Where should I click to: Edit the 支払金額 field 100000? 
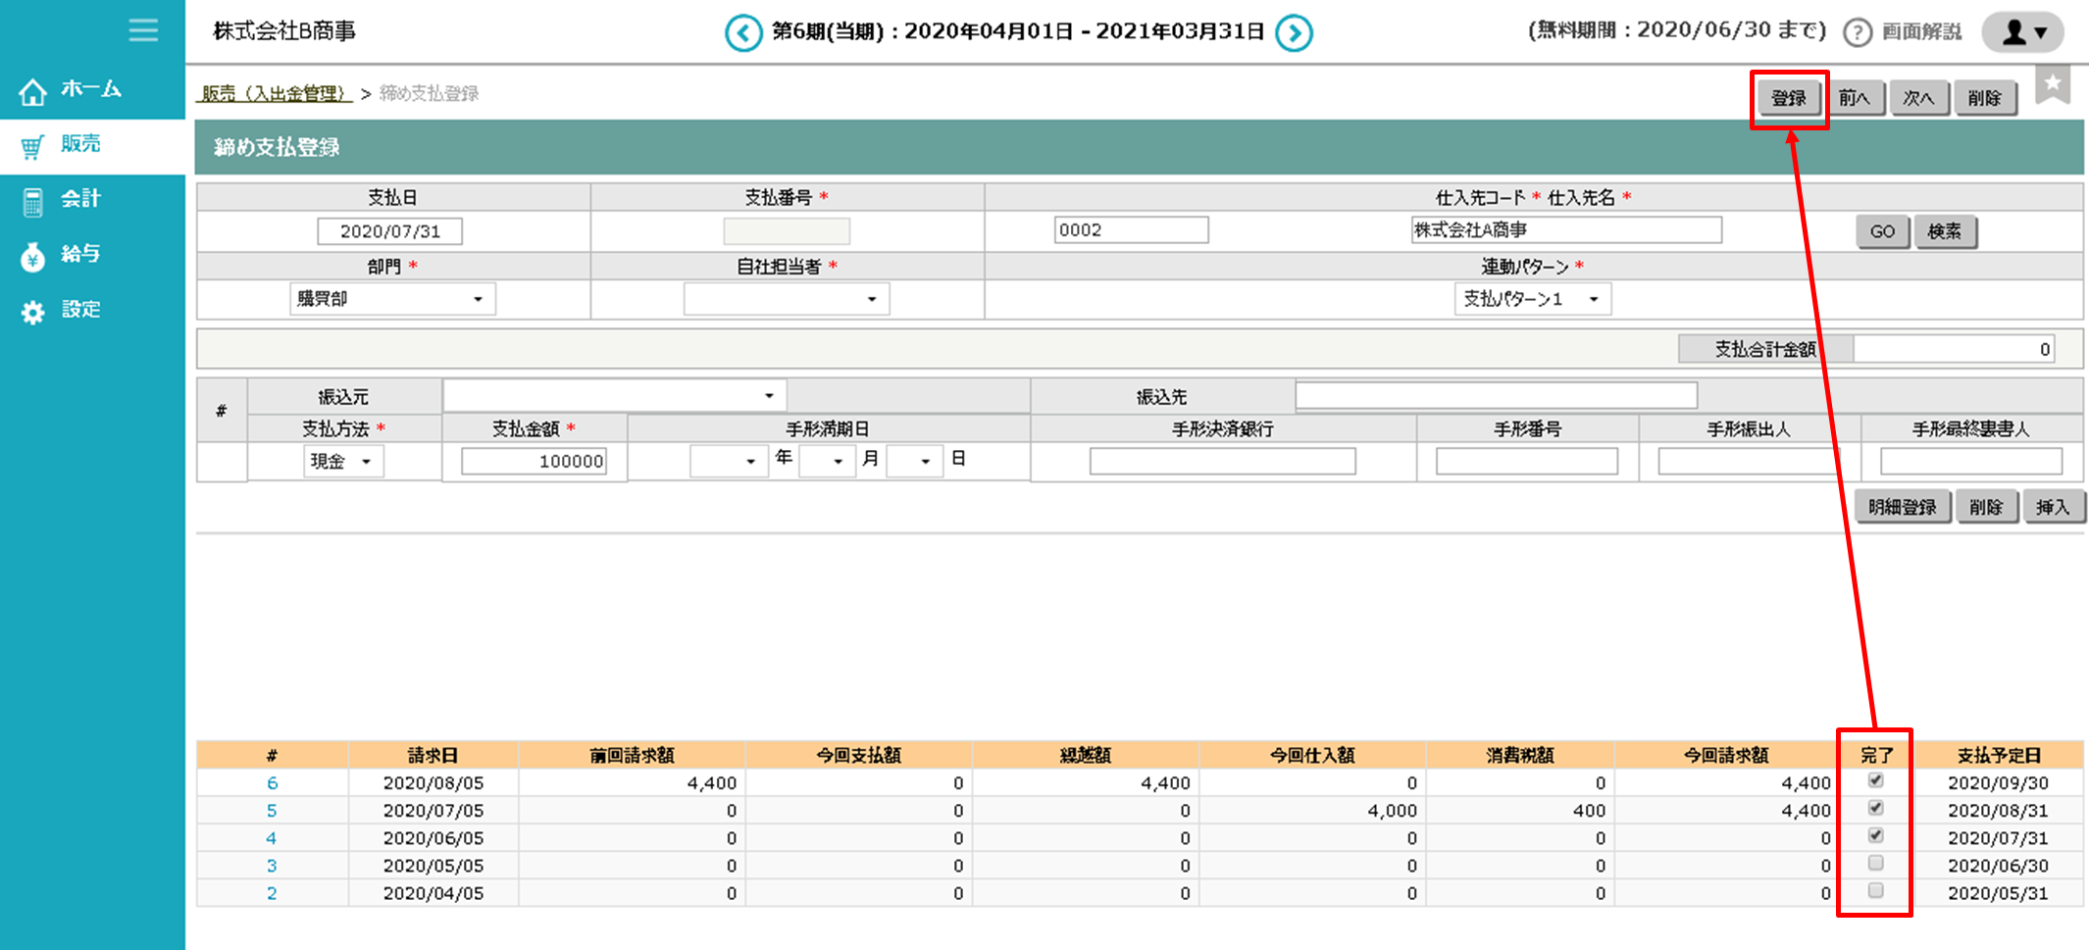(535, 462)
